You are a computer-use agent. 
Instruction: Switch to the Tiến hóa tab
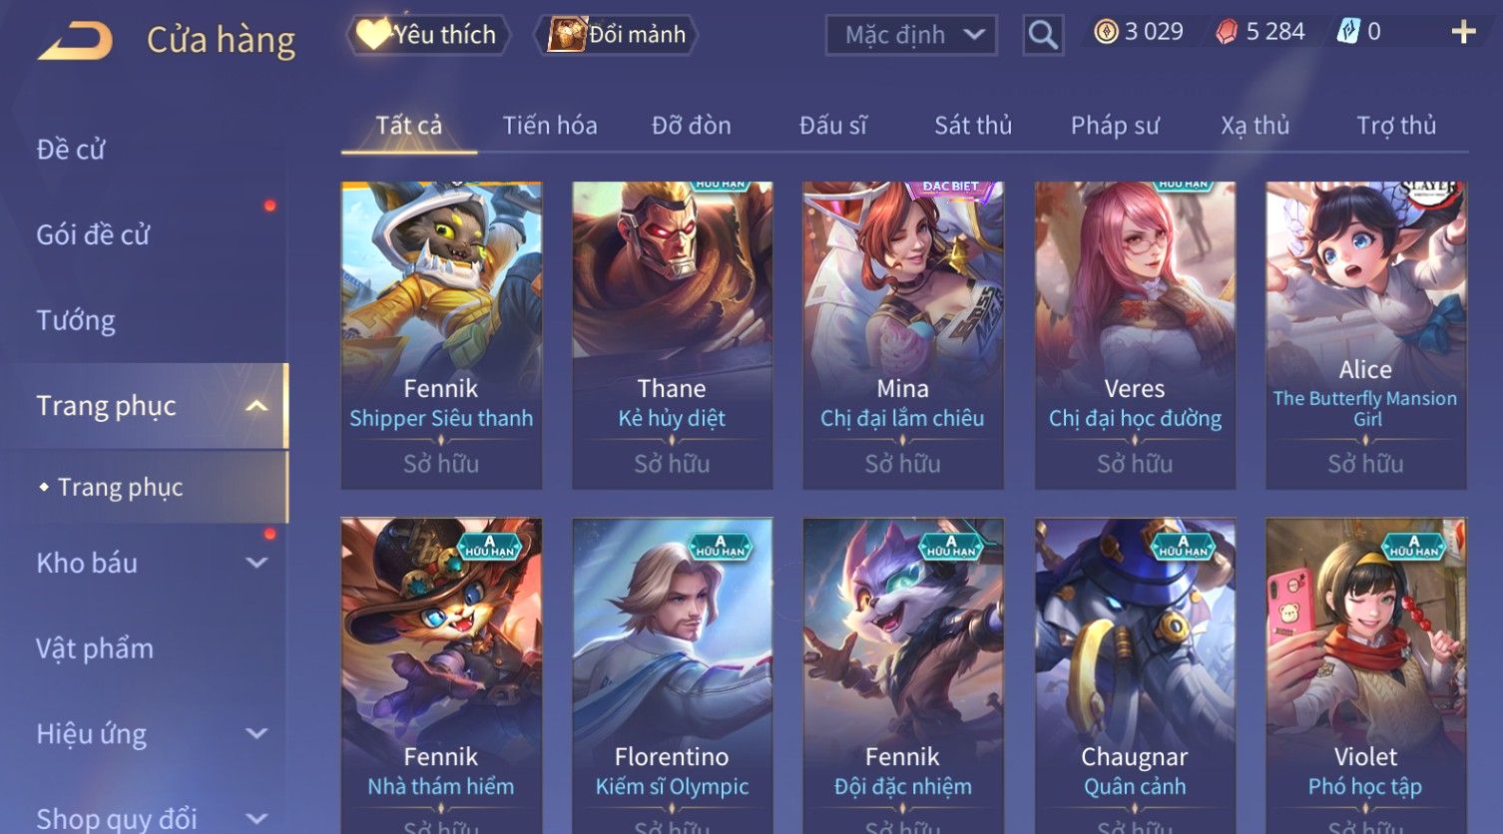pyautogui.click(x=550, y=126)
